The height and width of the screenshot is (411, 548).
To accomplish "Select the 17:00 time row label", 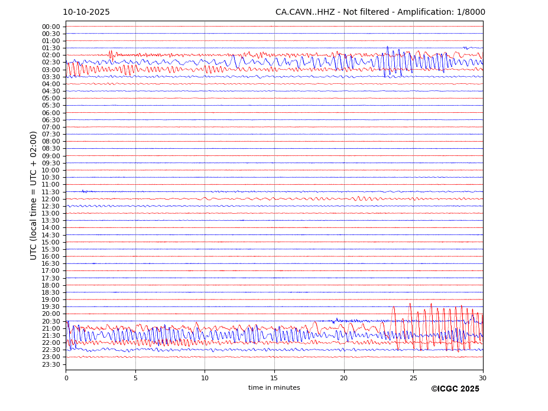I will click(x=51, y=271).
